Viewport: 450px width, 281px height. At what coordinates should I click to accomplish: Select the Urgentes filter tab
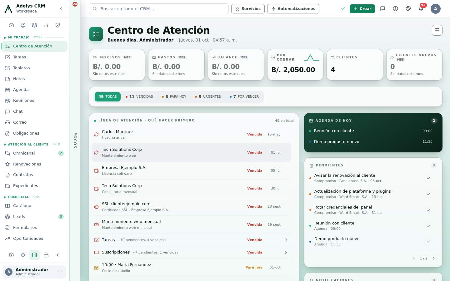208,97
